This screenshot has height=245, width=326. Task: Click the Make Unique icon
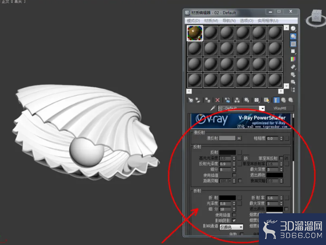click(237, 100)
